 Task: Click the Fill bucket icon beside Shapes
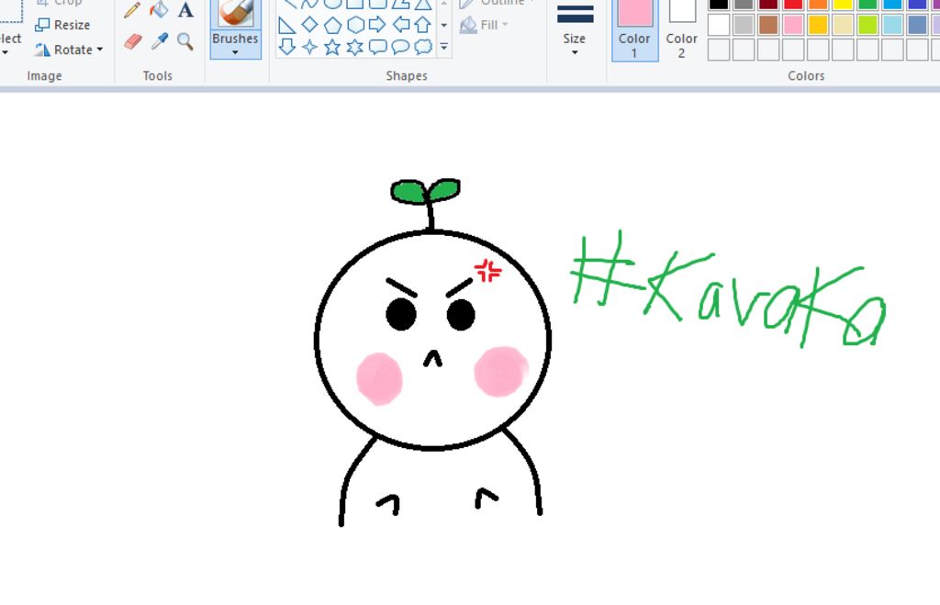tap(468, 25)
